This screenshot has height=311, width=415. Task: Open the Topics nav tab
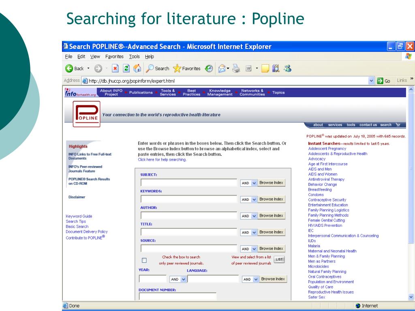pyautogui.click(x=278, y=93)
